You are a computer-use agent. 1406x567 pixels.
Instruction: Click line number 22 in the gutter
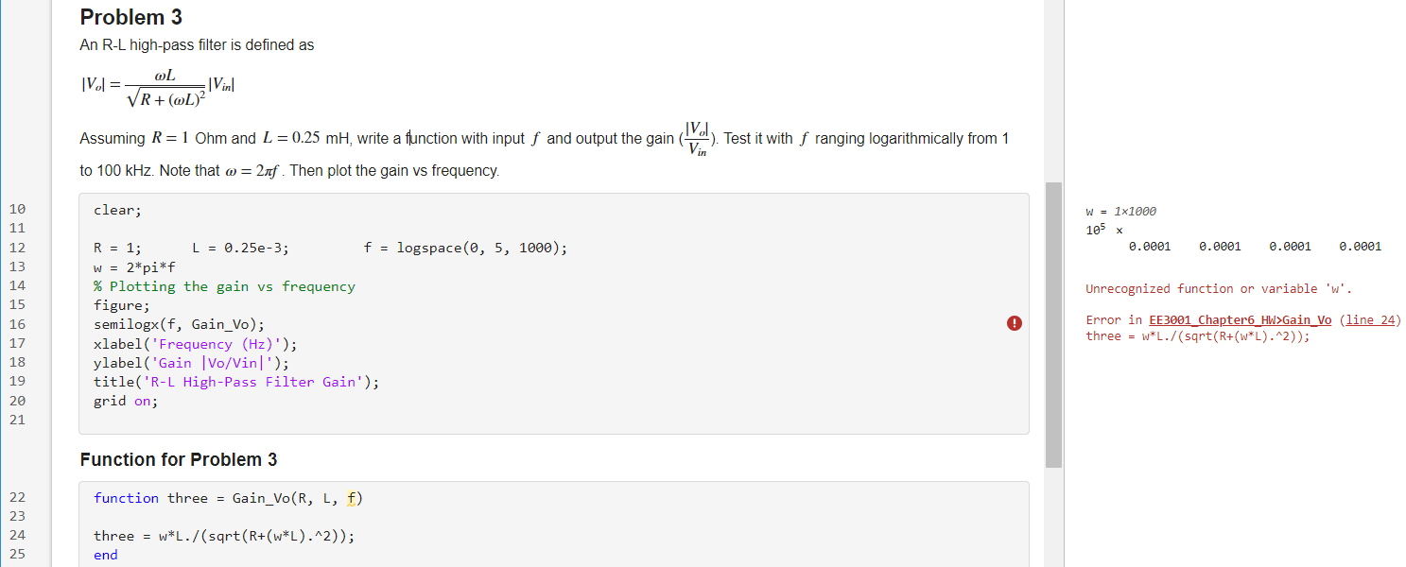[16, 497]
